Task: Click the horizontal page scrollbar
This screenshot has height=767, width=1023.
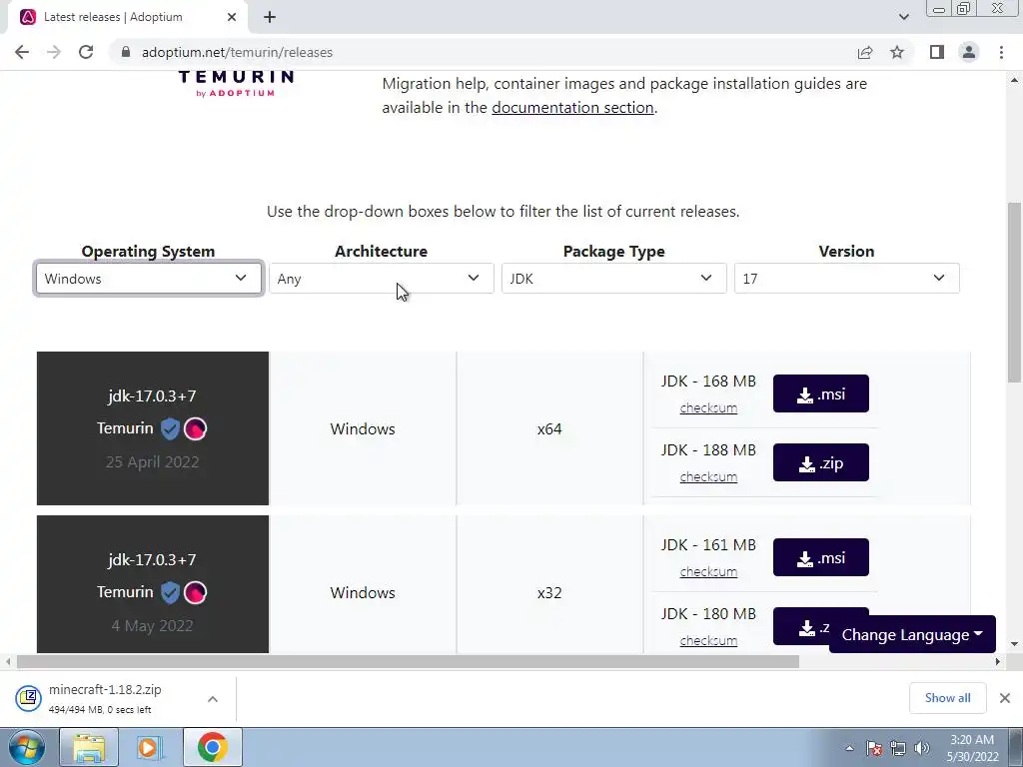Action: [x=408, y=661]
